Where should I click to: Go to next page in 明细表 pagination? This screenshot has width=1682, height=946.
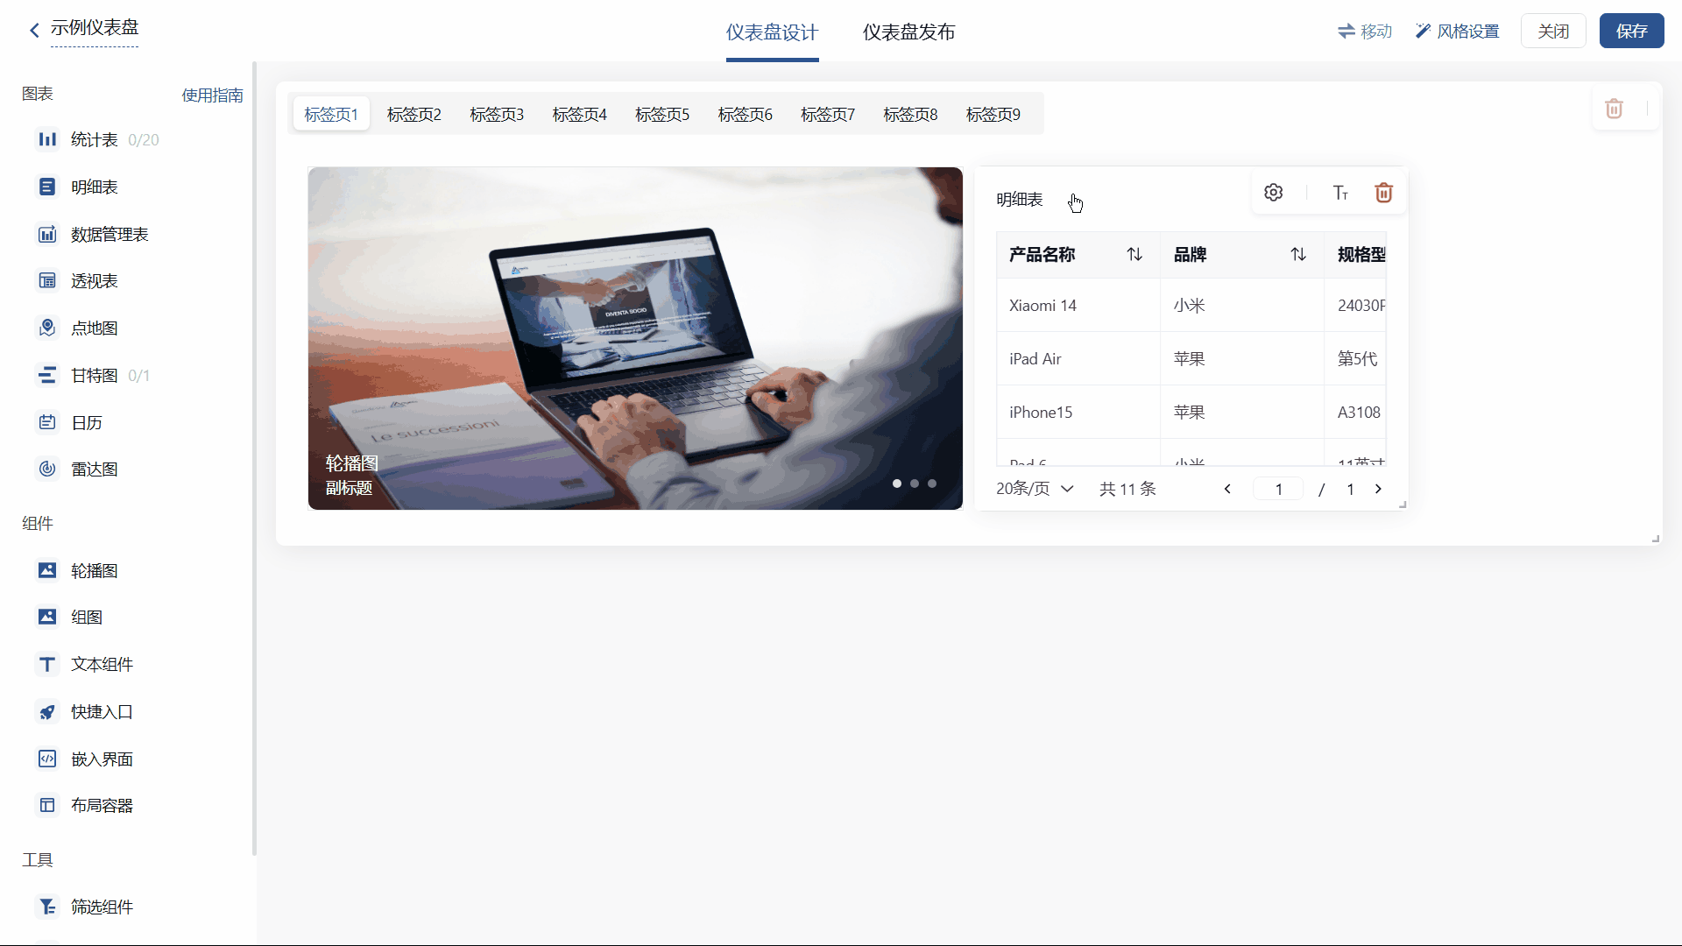tap(1378, 489)
